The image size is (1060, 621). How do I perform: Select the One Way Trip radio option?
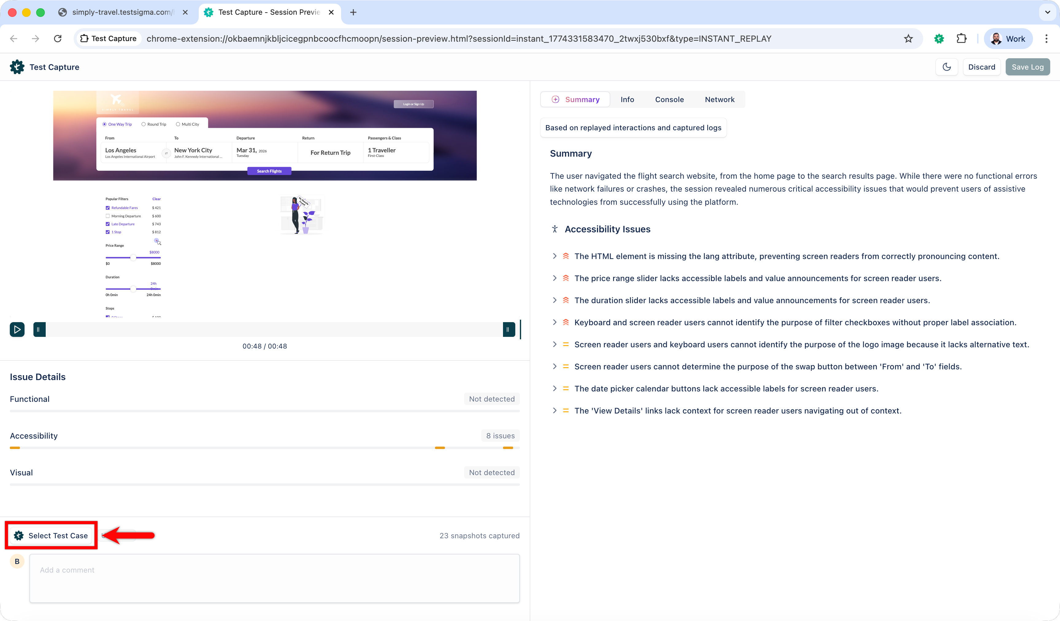click(x=104, y=124)
